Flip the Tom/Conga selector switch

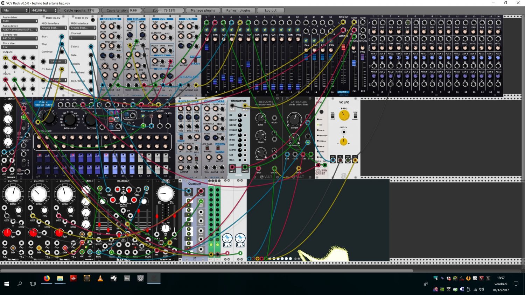point(181,137)
